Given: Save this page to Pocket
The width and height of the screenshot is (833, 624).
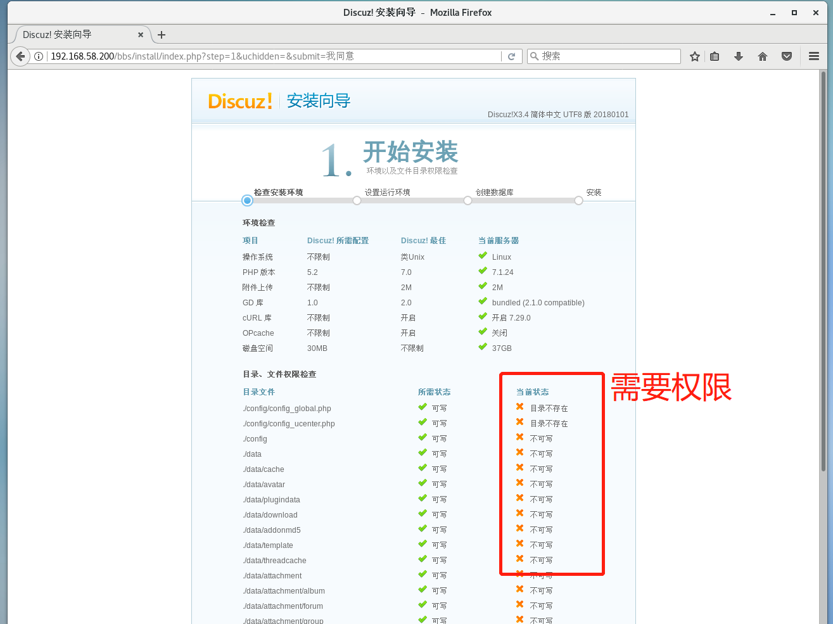Looking at the screenshot, I should tap(787, 56).
